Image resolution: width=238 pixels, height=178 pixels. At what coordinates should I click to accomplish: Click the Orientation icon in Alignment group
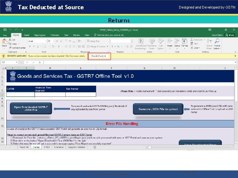coord(79,41)
